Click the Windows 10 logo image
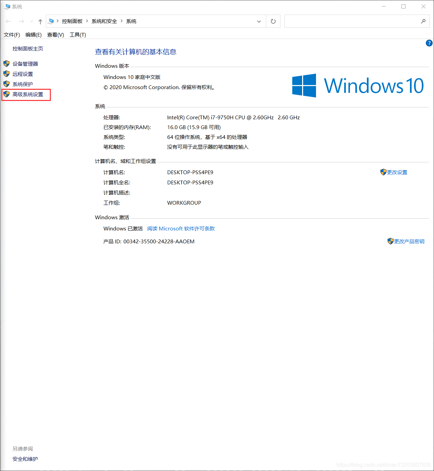 tap(358, 85)
